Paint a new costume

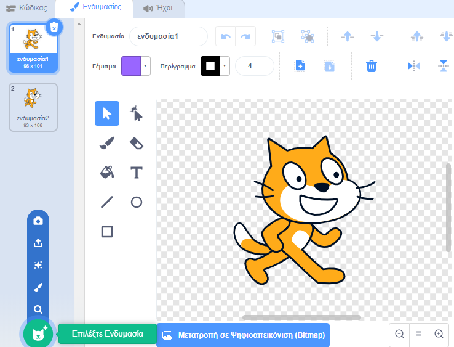pos(38,287)
